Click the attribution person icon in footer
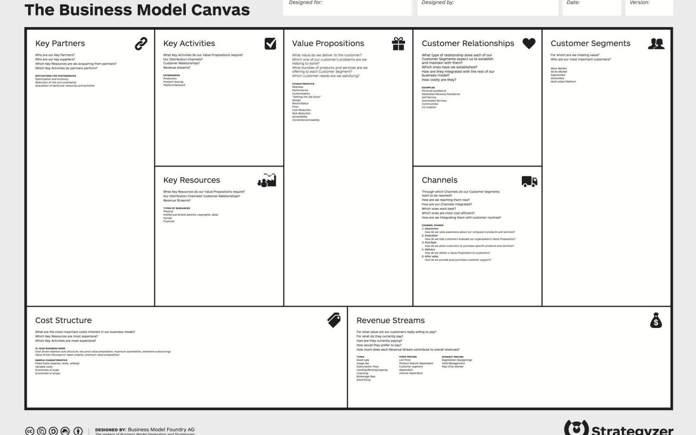This screenshot has height=435, width=696. pyautogui.click(x=78, y=431)
